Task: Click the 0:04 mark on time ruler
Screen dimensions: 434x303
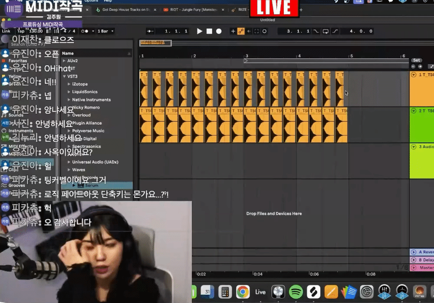Action: (258, 274)
